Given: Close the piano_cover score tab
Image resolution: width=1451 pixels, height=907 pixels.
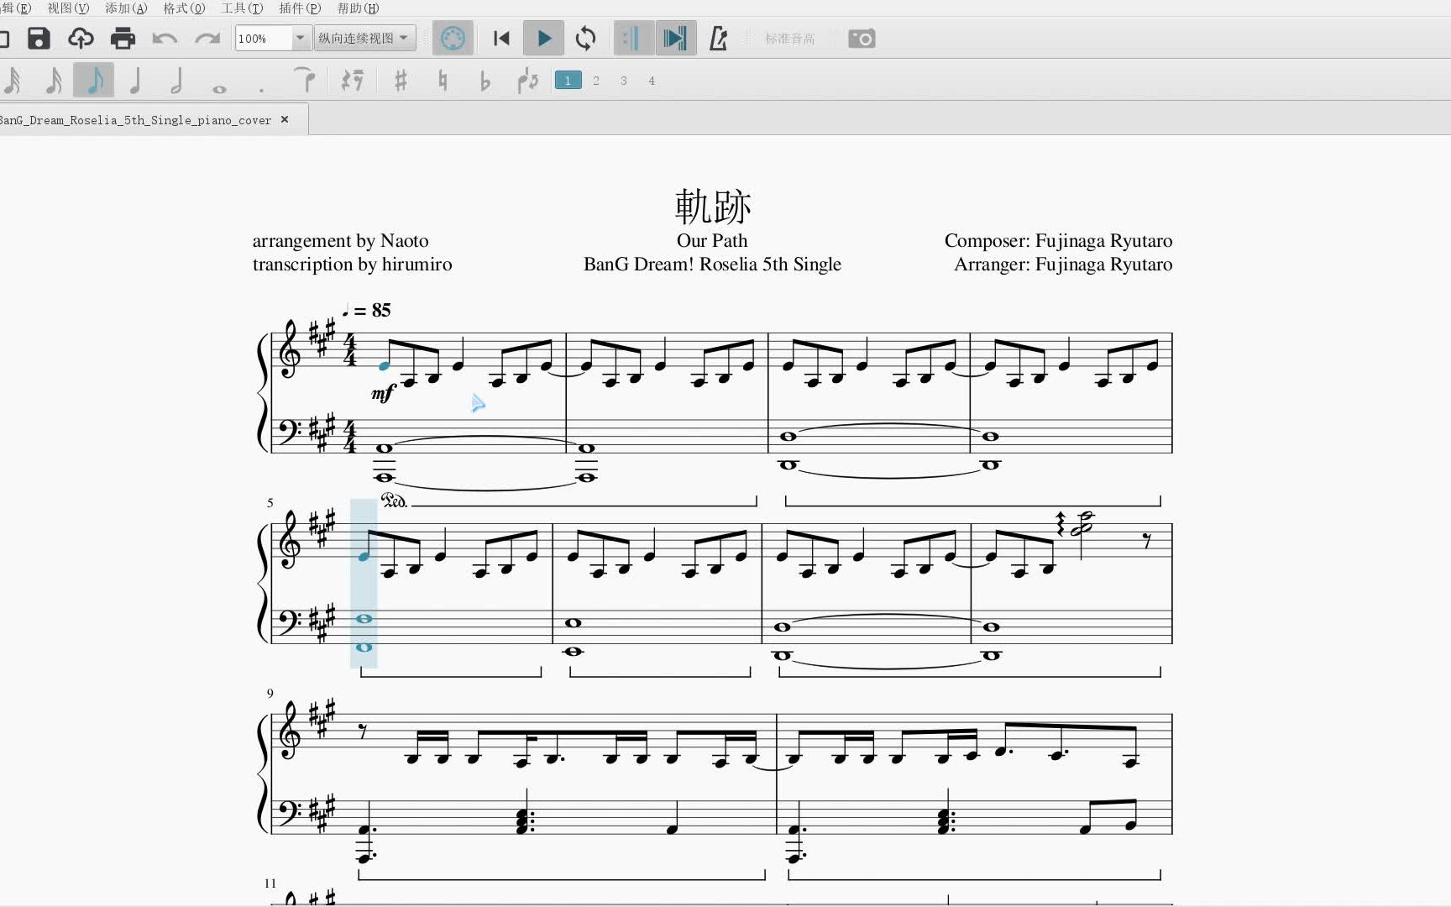Looking at the screenshot, I should 285,119.
